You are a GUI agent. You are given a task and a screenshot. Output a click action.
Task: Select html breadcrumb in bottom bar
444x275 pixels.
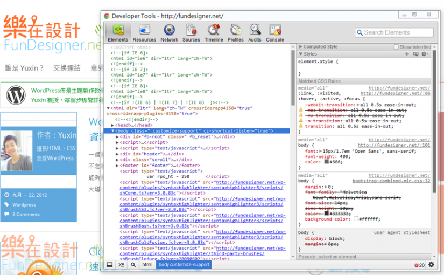pos(147,265)
